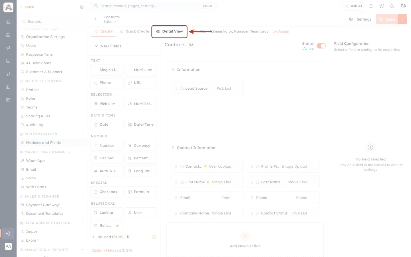Image resolution: width=411 pixels, height=257 pixels.
Task: Expand the Unused Fields section
Action: click(93, 237)
